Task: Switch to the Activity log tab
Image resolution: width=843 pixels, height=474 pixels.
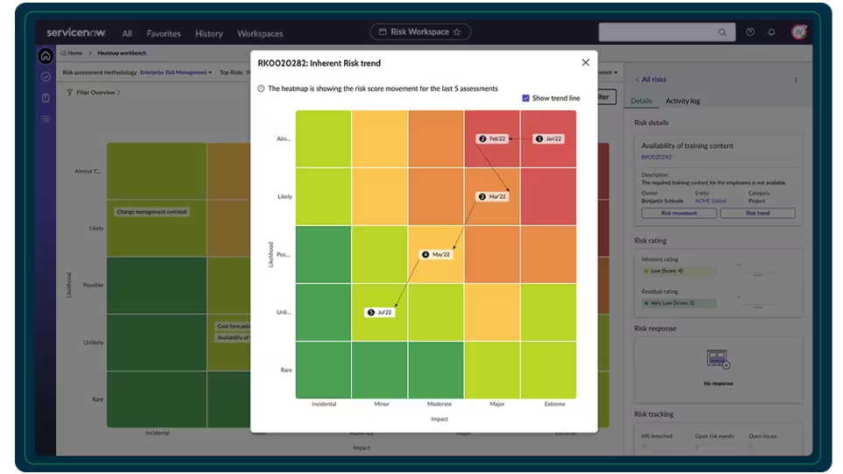Action: click(x=682, y=101)
